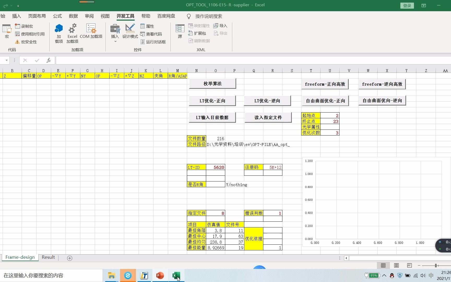Open the Help (帮助) tab
This screenshot has width=451, height=282.
pos(146,16)
